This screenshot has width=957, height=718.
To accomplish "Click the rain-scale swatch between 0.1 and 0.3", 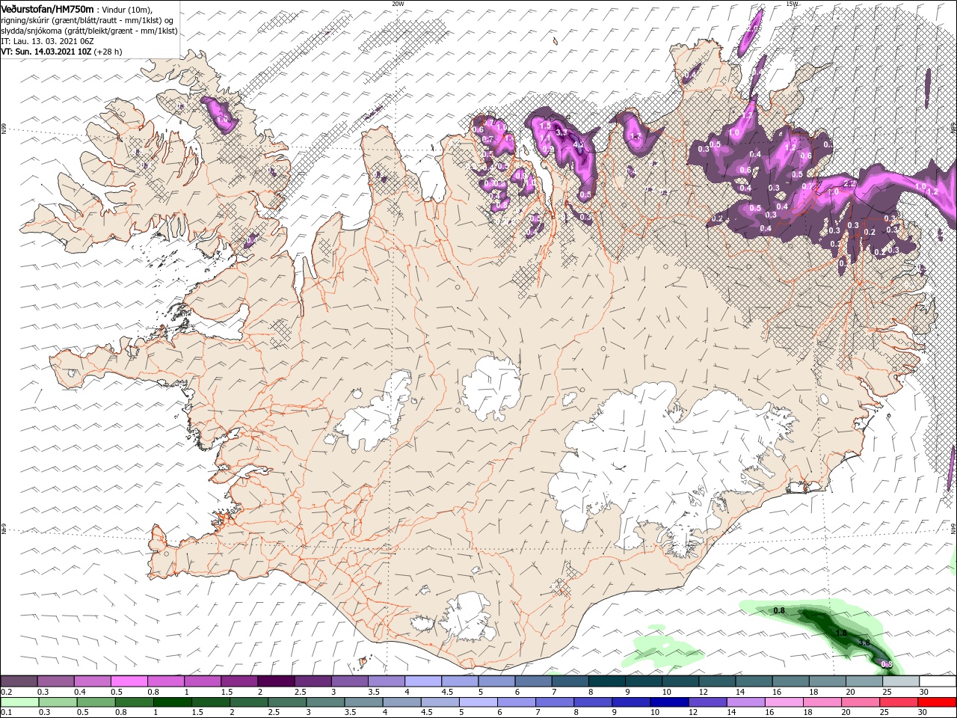I will (19, 702).
